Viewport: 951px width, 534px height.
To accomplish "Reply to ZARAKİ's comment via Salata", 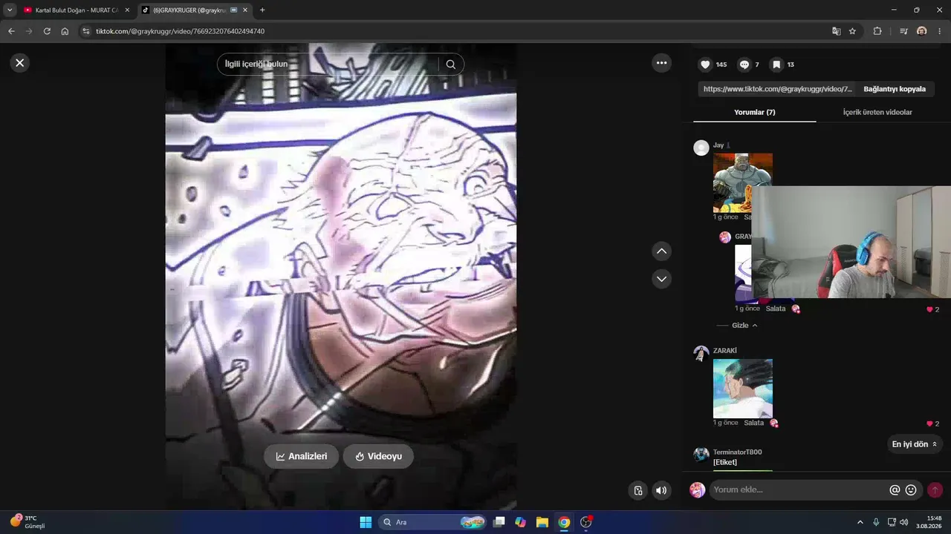I will (753, 423).
